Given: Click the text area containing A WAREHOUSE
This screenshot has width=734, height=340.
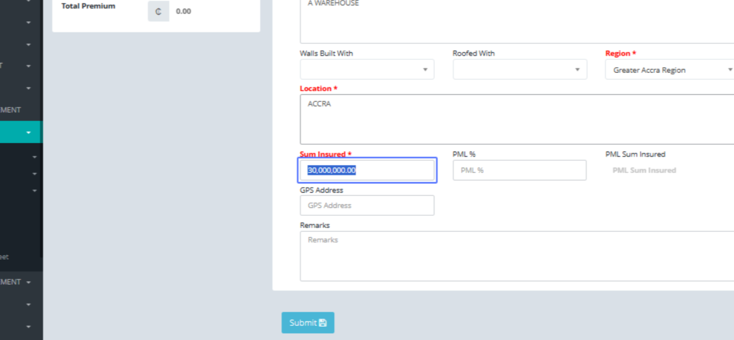Looking at the screenshot, I should click(517, 21).
